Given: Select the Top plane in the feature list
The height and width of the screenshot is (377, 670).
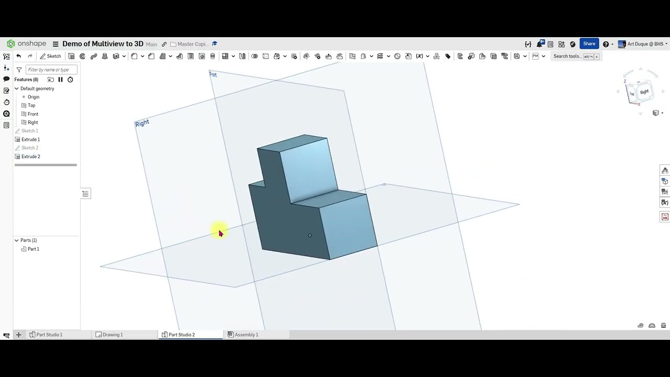Looking at the screenshot, I should coord(31,105).
